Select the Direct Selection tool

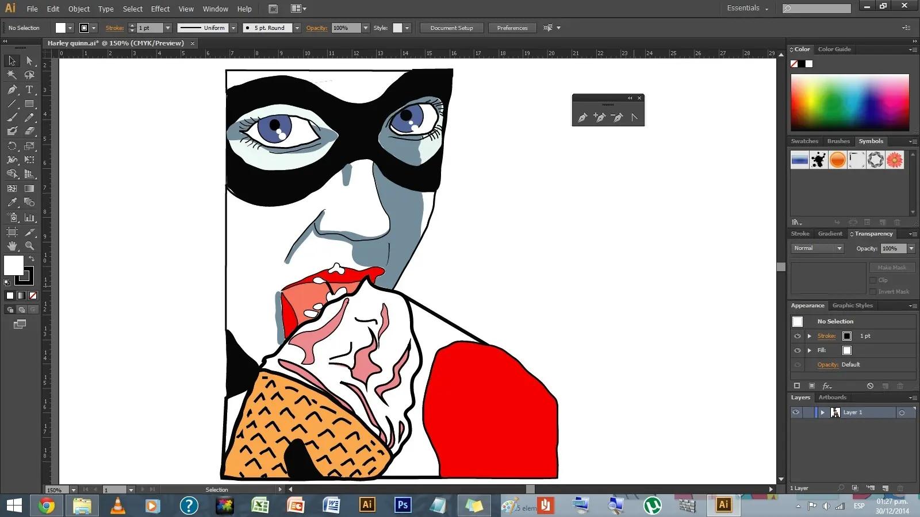pos(29,61)
